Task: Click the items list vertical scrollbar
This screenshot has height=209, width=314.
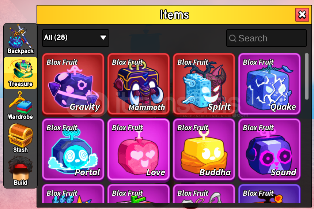Action: 307,76
